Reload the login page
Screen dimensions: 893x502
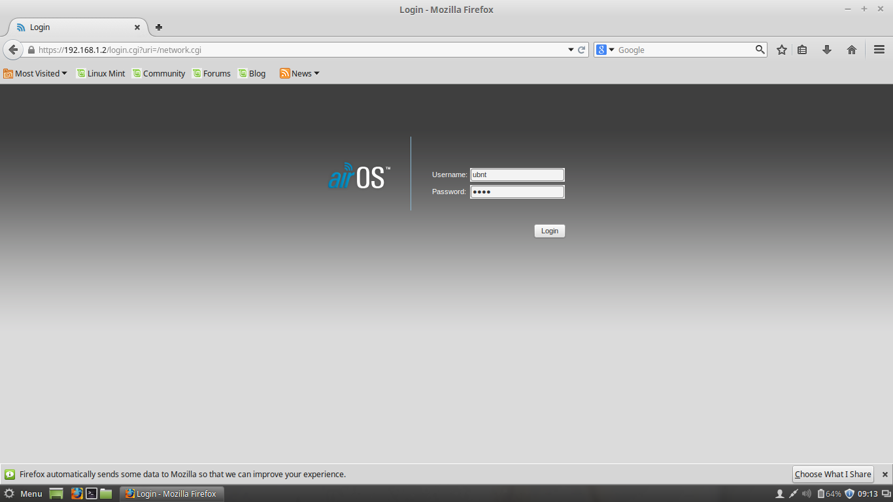(581, 49)
